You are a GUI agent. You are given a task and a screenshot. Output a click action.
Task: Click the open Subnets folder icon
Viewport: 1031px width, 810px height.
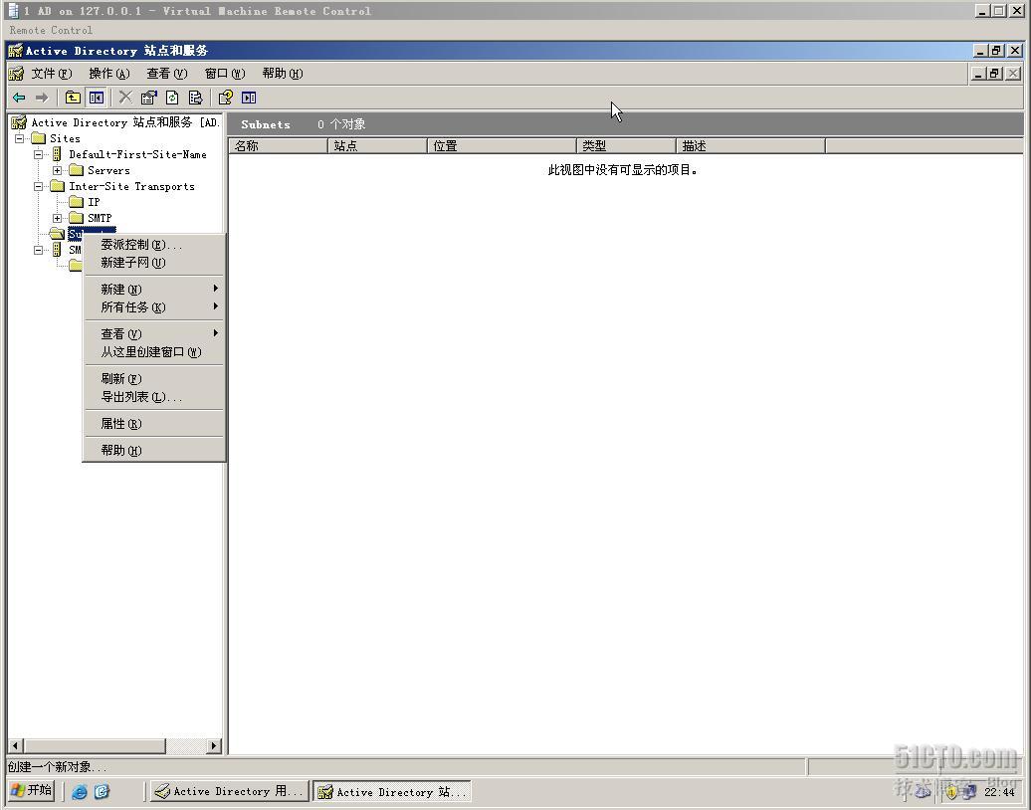[57, 234]
